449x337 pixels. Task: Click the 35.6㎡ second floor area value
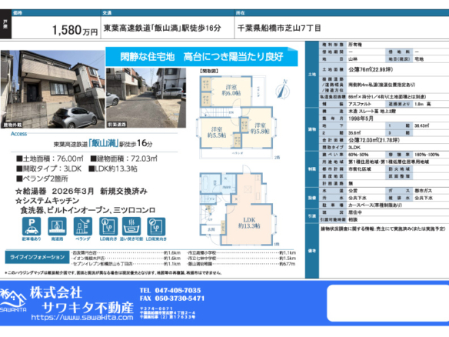click(x=354, y=133)
